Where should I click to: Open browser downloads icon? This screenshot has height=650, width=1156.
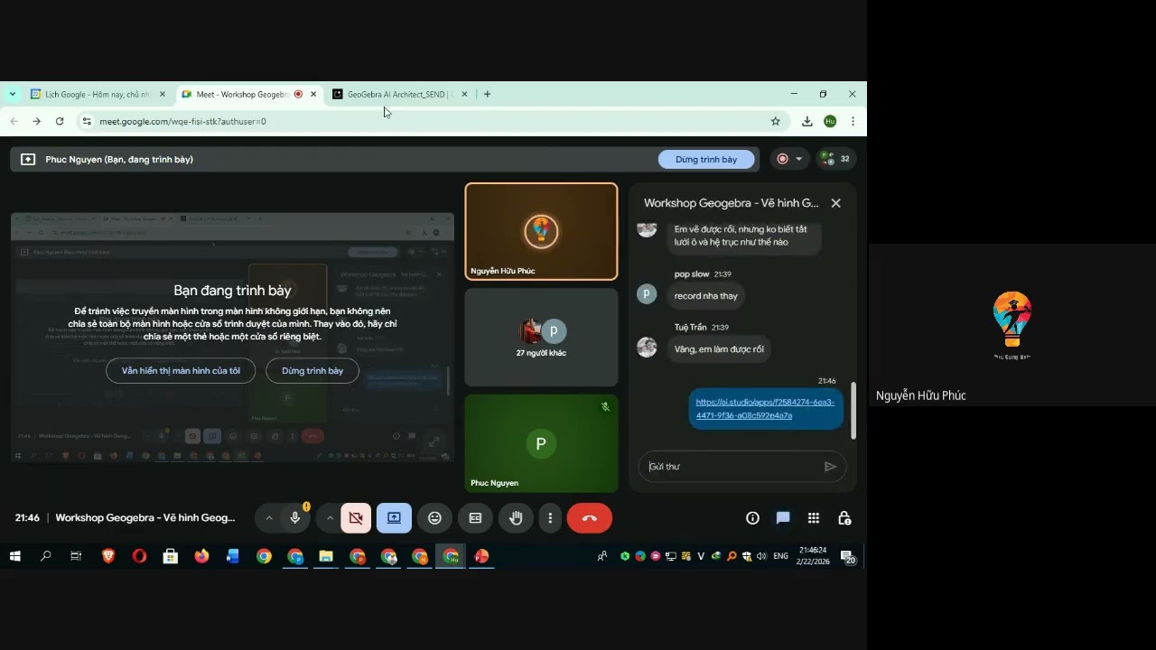(807, 121)
